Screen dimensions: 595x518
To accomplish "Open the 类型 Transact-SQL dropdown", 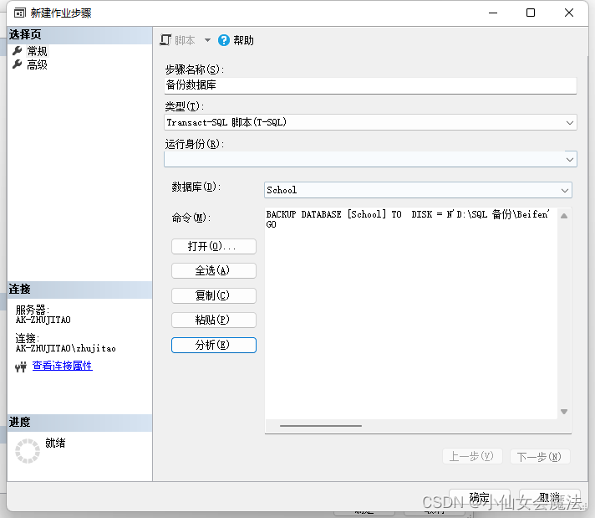I will 370,122.
